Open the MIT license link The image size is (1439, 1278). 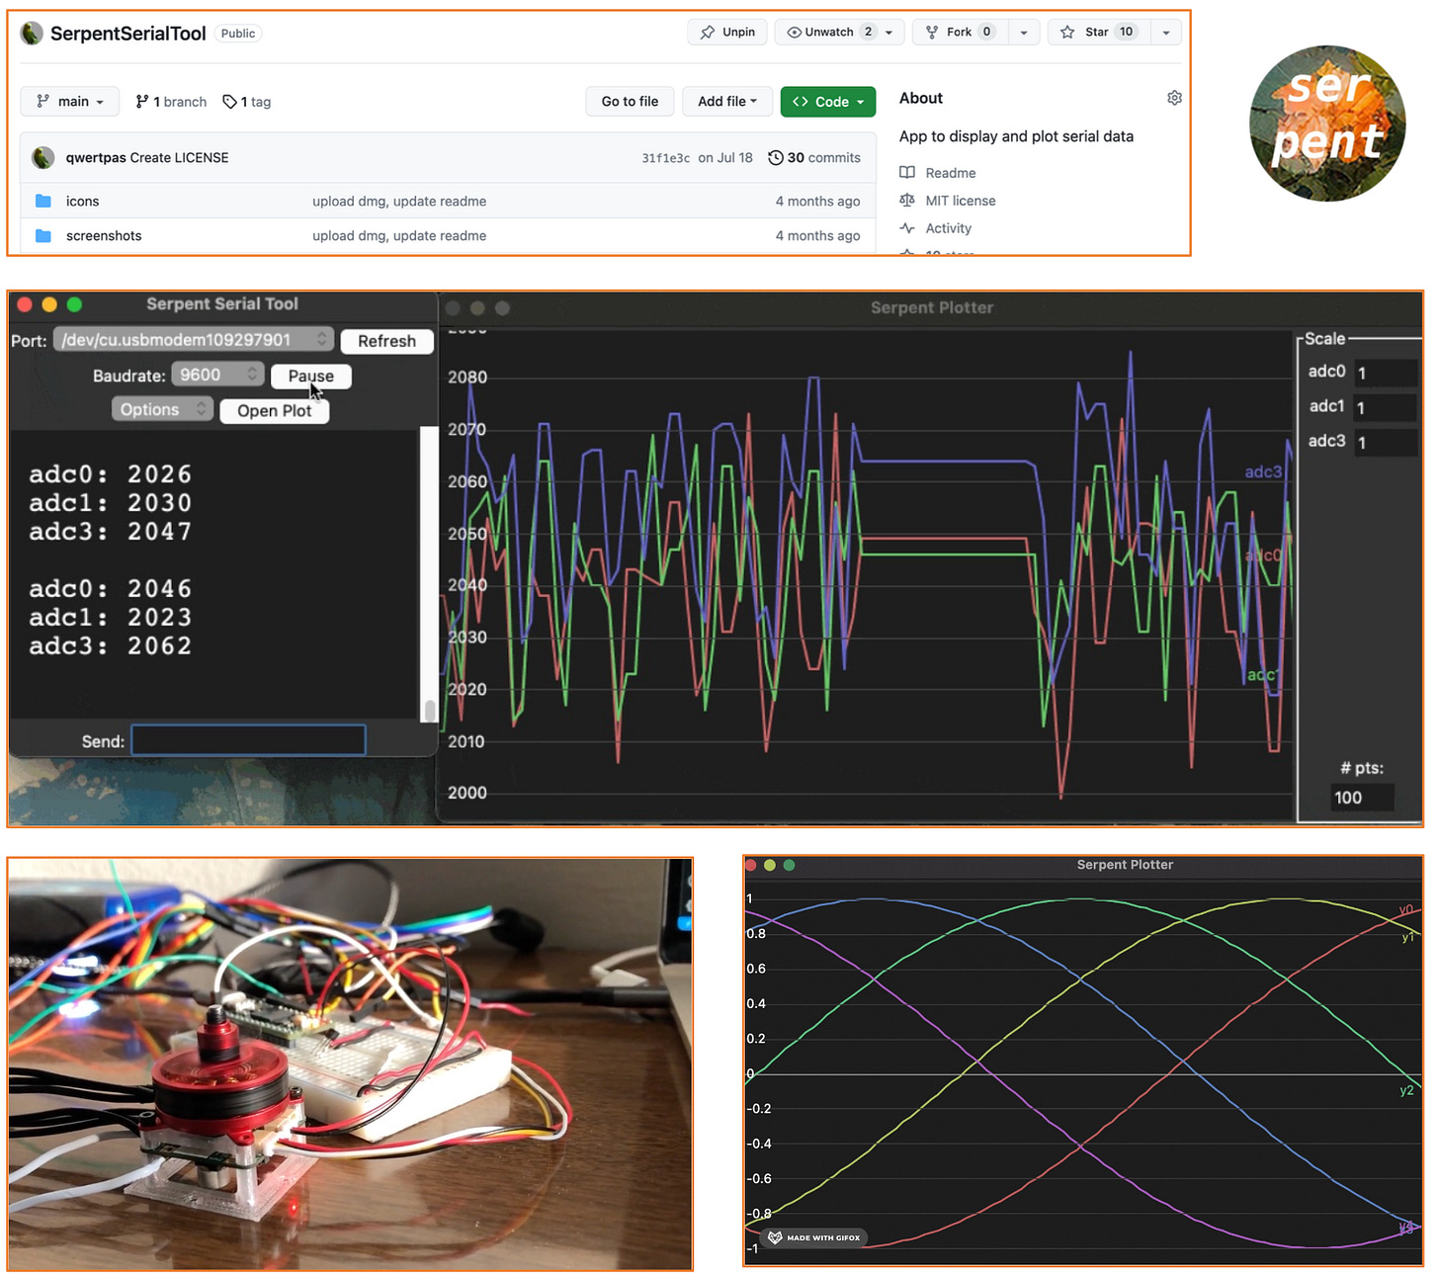[x=961, y=201]
